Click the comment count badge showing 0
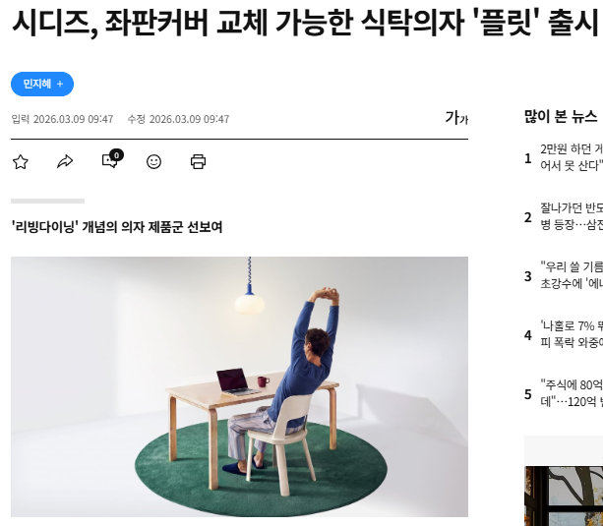Viewport: 603px width, 526px height. pyautogui.click(x=116, y=155)
